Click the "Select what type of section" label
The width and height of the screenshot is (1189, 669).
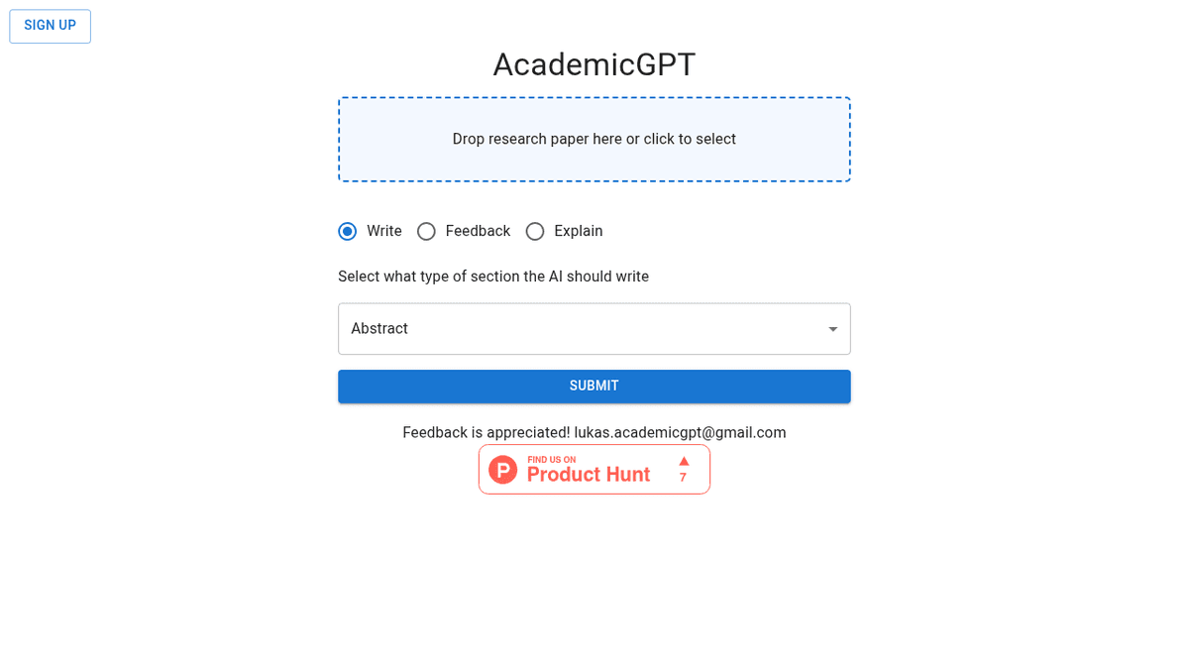pos(493,277)
